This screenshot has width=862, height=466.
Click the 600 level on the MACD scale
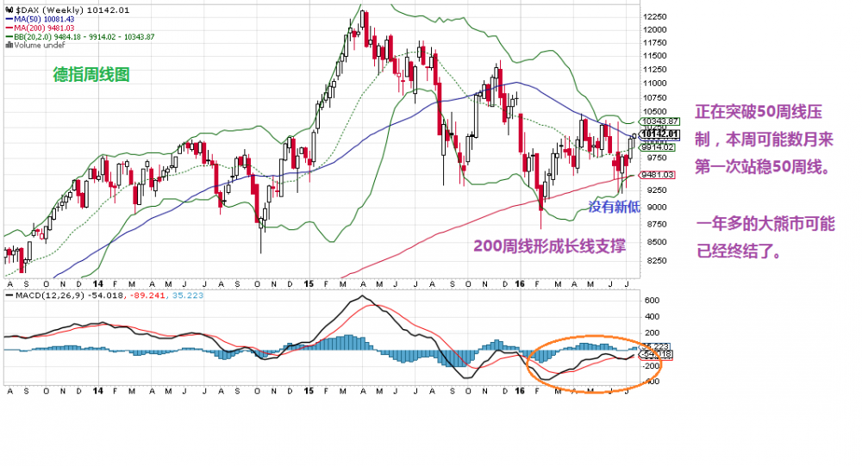click(652, 301)
